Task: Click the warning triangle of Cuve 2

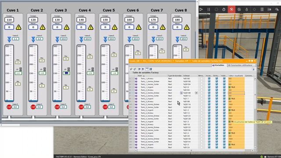Action: (43, 27)
